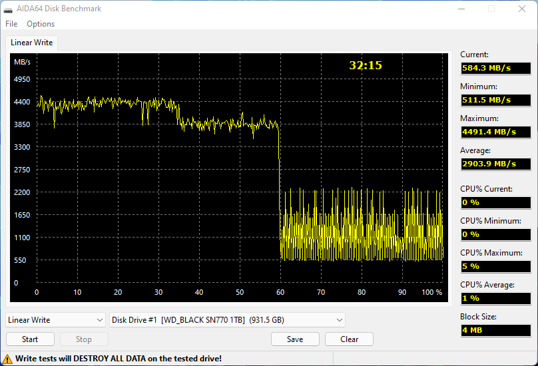Click the 100 % label on horizontal axis
Screen dimensions: 538x366
[432, 292]
